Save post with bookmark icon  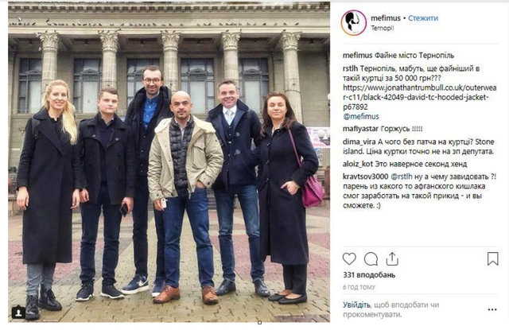(x=493, y=259)
